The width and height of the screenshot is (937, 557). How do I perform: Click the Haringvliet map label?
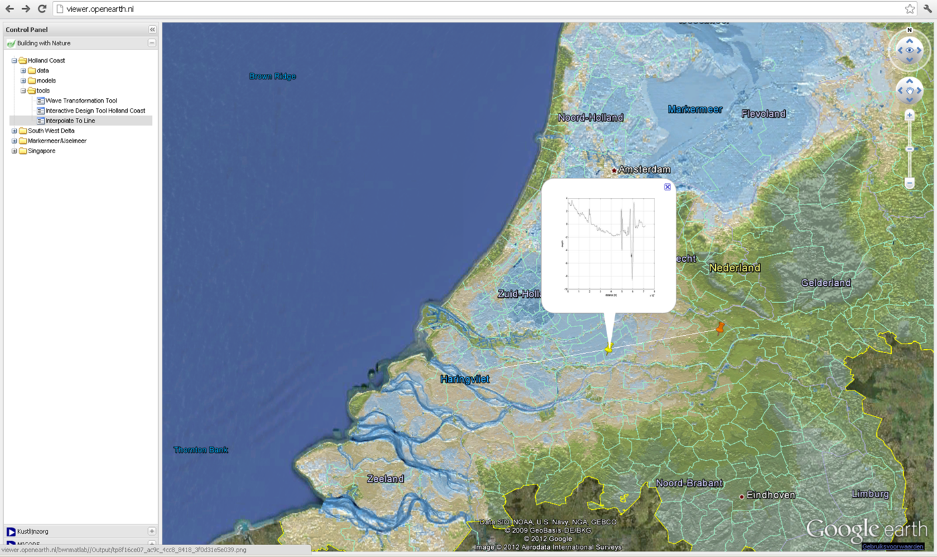tap(465, 379)
